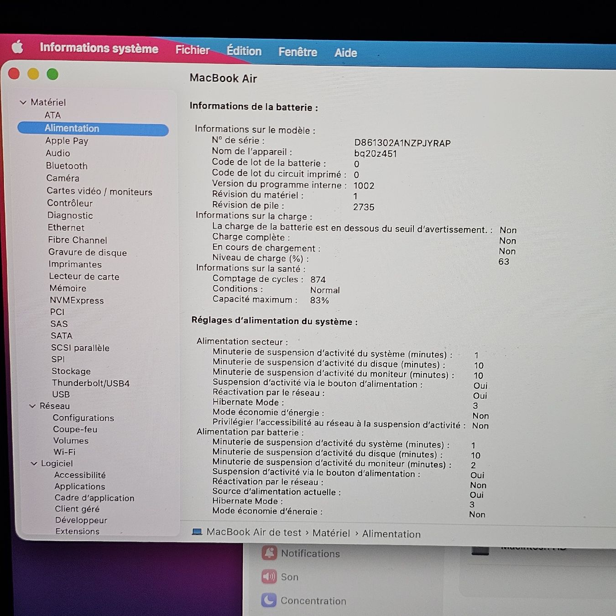
Task: Click 'MacBook Air de test' in path bar
Action: pos(254,532)
